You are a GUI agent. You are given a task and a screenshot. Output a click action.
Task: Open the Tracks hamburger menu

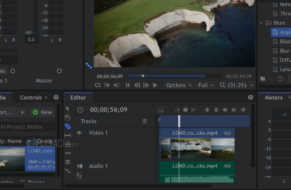(144, 121)
